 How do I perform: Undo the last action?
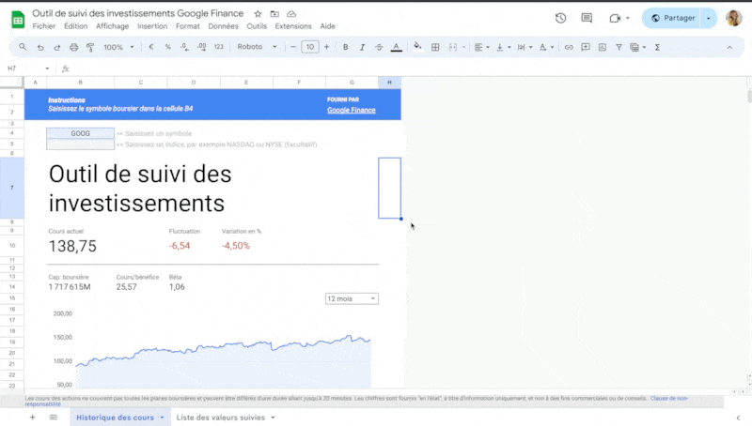(40, 47)
